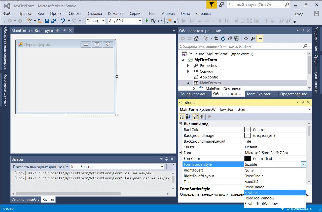Open the IntelliSense output source dropdown
The height and width of the screenshot is (212, 322).
[162, 167]
